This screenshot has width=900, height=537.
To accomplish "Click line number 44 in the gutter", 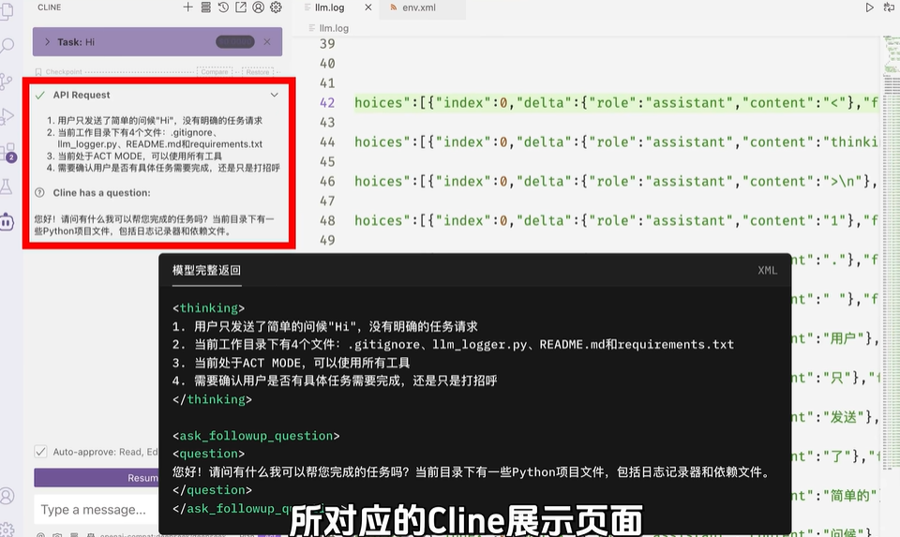I will [x=327, y=142].
